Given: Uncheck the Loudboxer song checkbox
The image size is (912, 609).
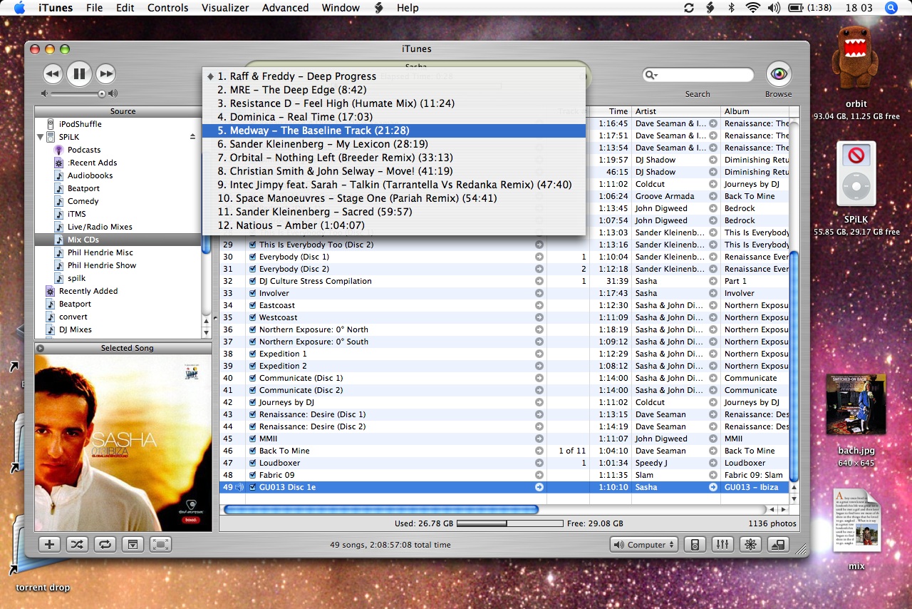Looking at the screenshot, I should click(x=252, y=463).
